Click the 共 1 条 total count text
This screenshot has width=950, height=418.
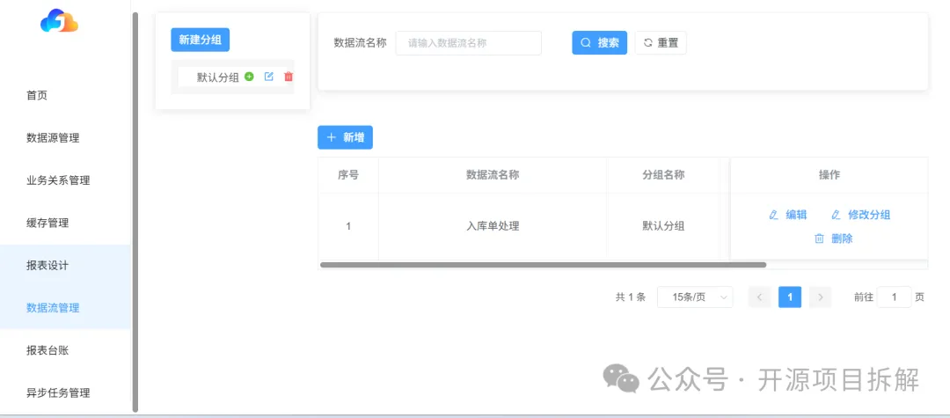click(x=631, y=297)
